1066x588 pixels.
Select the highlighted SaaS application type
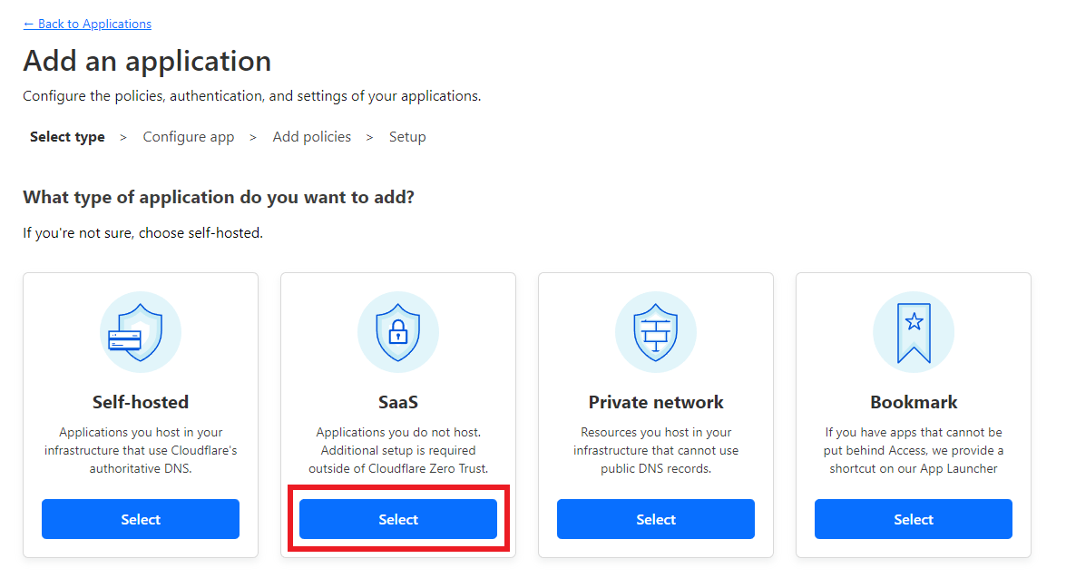pos(398,519)
